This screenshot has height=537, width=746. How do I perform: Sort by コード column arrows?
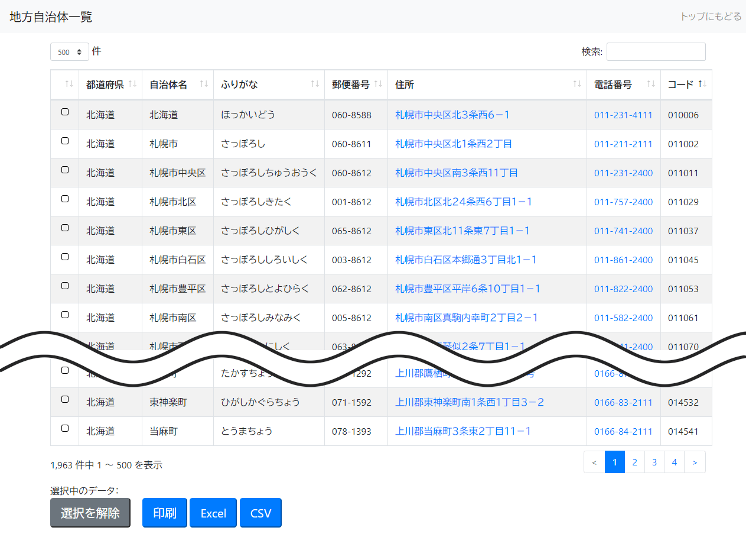point(702,84)
